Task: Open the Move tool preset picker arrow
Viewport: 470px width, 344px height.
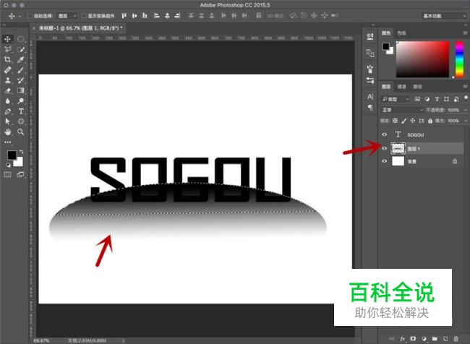Action: tap(20, 16)
